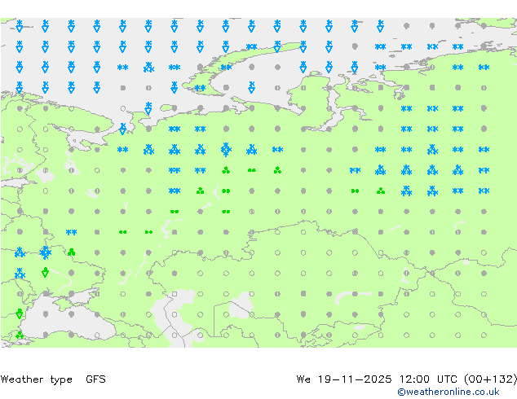Click the "(00+132)" forecast offset text
The image size is (517, 399).
491,379
